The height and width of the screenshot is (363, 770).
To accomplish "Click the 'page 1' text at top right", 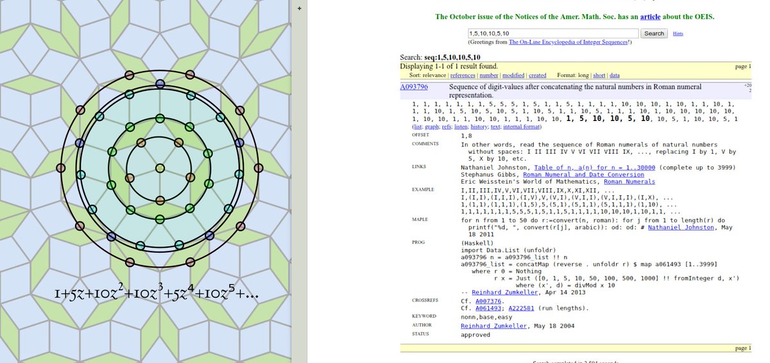I will [742, 66].
